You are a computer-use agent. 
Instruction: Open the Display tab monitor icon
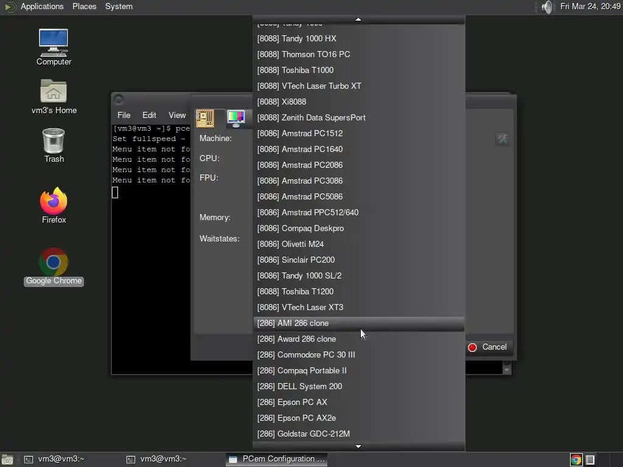[236, 119]
